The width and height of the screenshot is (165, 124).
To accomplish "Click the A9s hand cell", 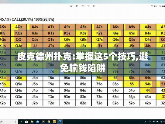I will pyautogui.click(x=67, y=27).
